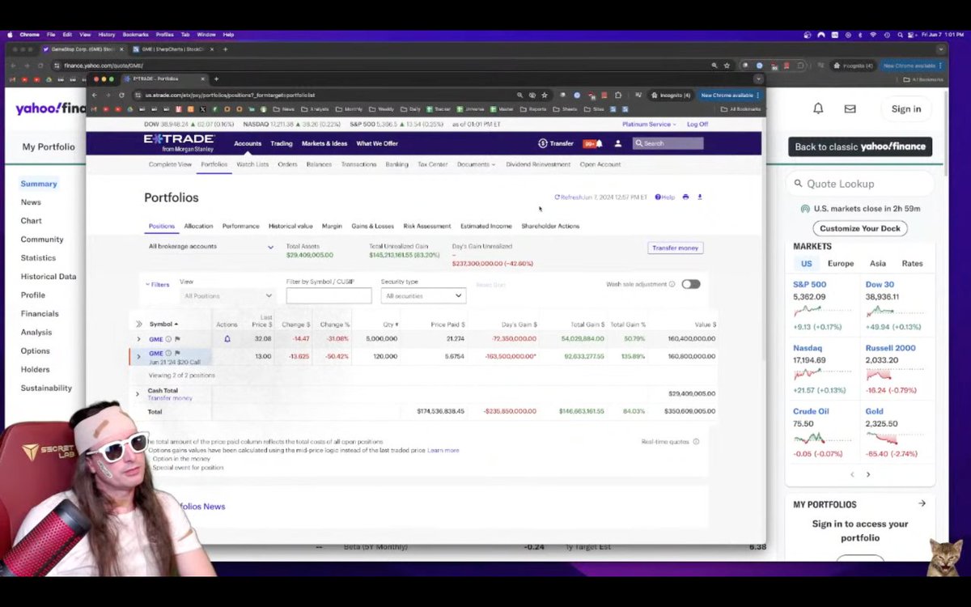Click Customize Your Dock button
Image resolution: width=971 pixels, height=607 pixels.
(x=859, y=228)
